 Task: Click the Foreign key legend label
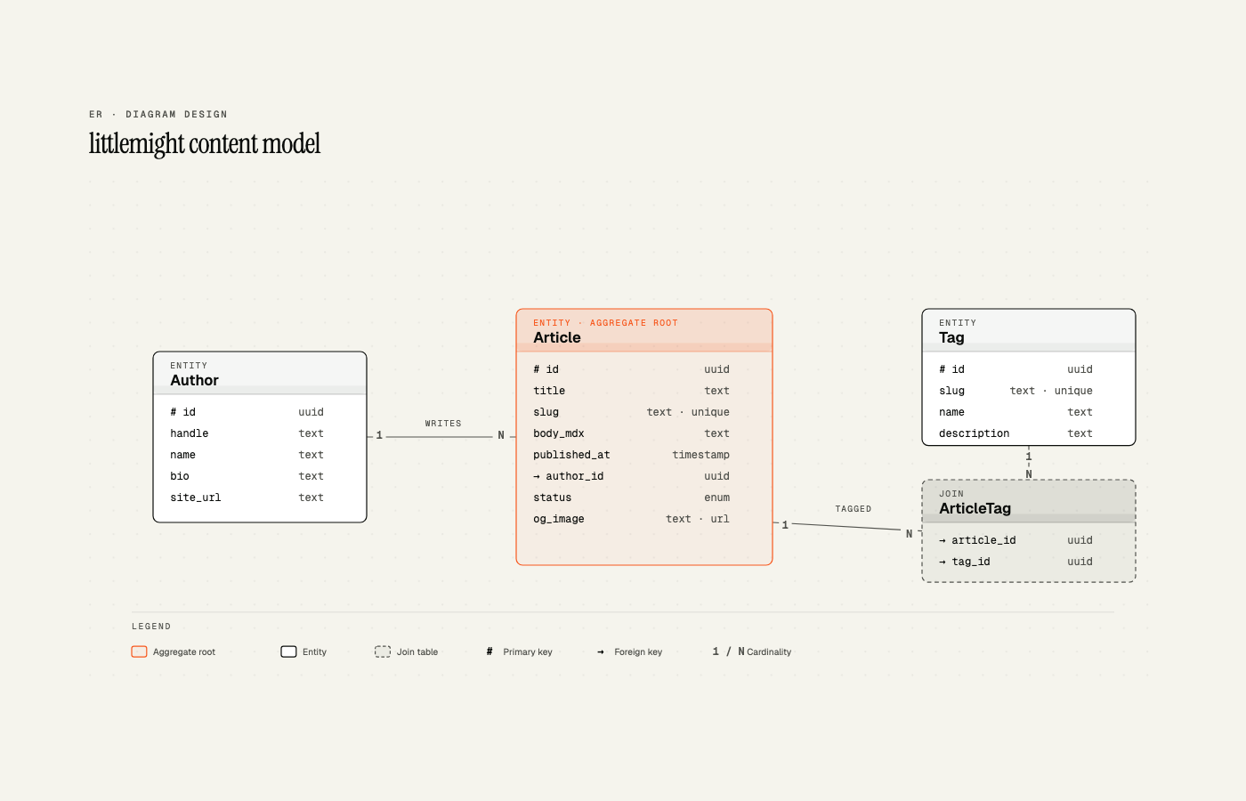pos(638,652)
